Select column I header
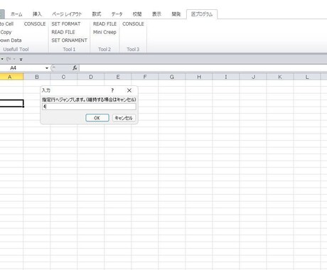The image size is (327, 270). coord(226,77)
